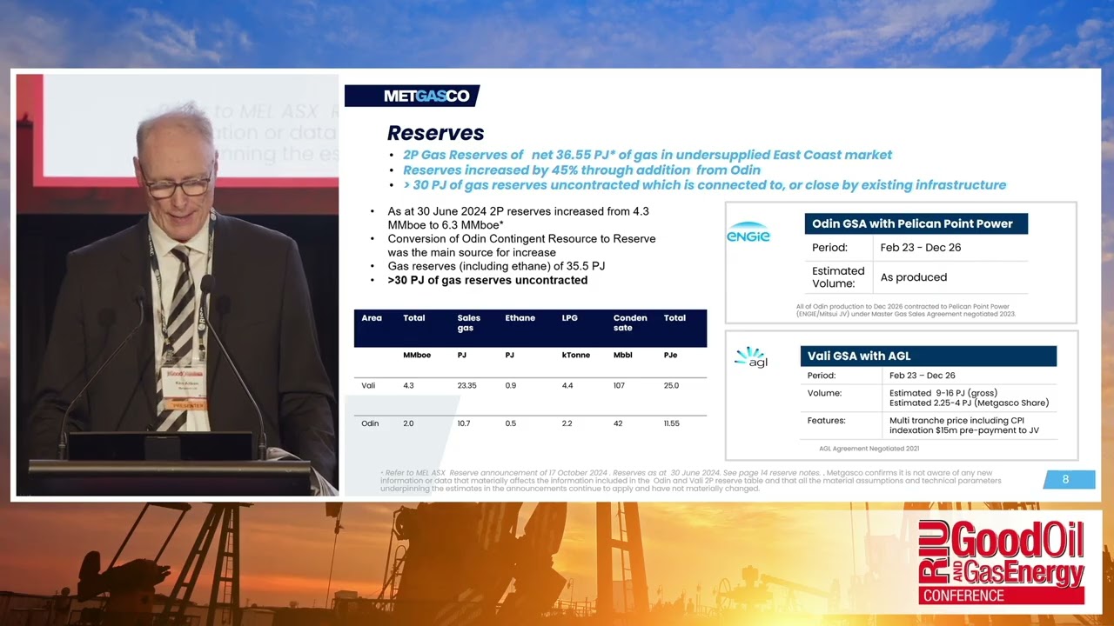Click the 'LPG' column header
The height and width of the screenshot is (626, 1114).
tap(570, 318)
